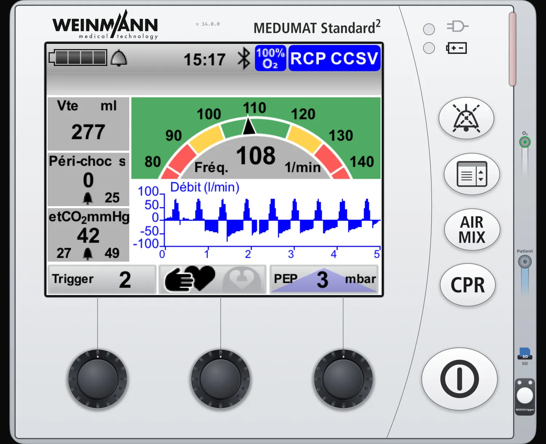Select the Trigger 2 setting field

[102, 279]
